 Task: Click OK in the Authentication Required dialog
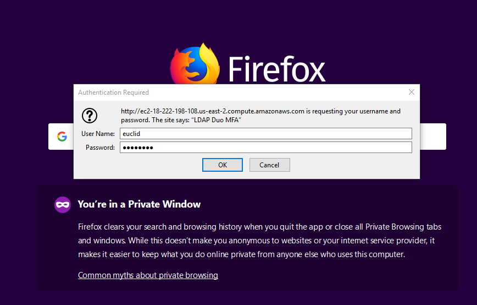click(223, 165)
